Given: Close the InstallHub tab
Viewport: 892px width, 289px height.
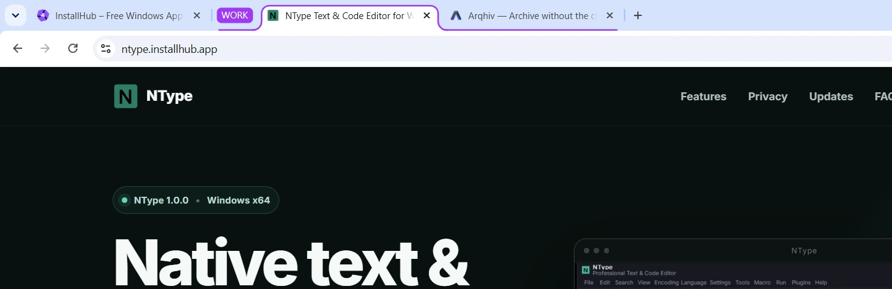Looking at the screenshot, I should (x=197, y=16).
